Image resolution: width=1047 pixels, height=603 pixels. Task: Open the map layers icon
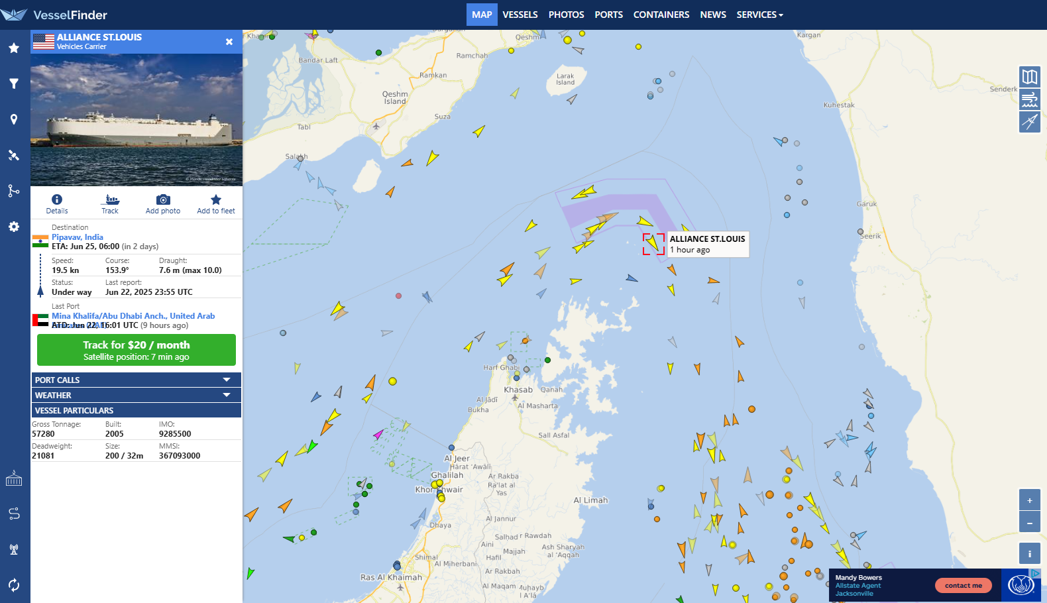pos(1030,77)
